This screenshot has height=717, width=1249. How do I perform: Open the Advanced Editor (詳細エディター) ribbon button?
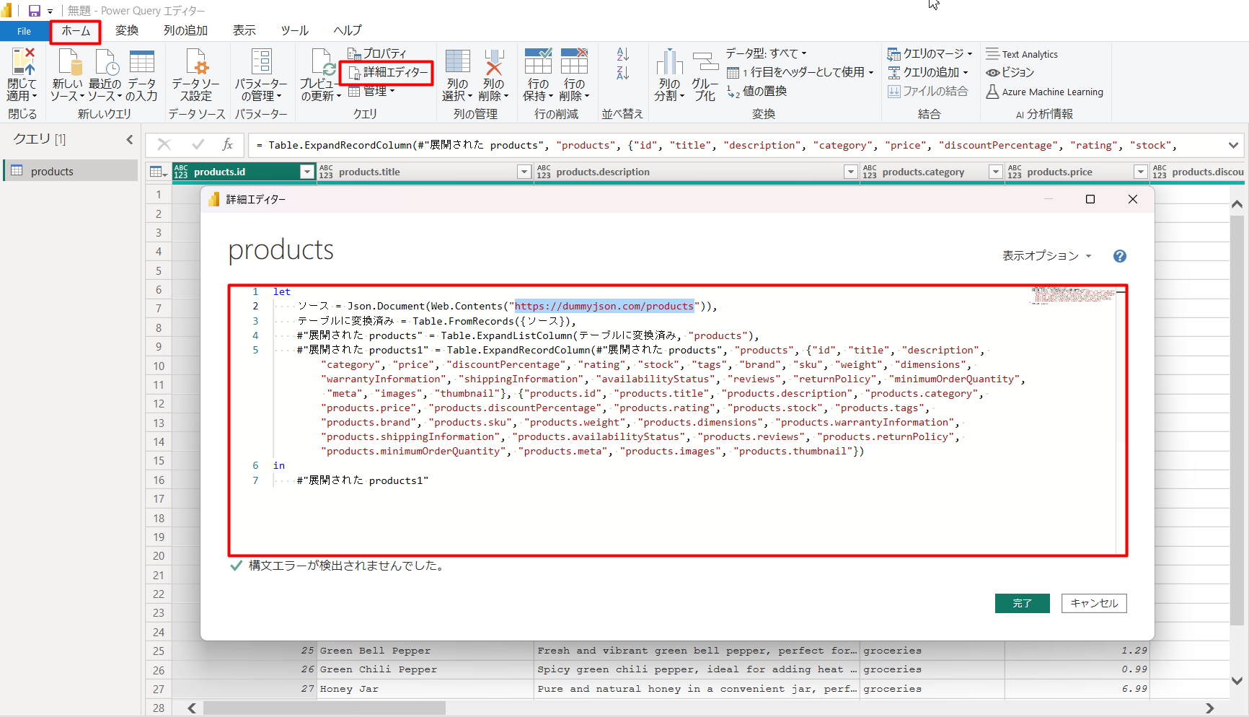click(389, 72)
